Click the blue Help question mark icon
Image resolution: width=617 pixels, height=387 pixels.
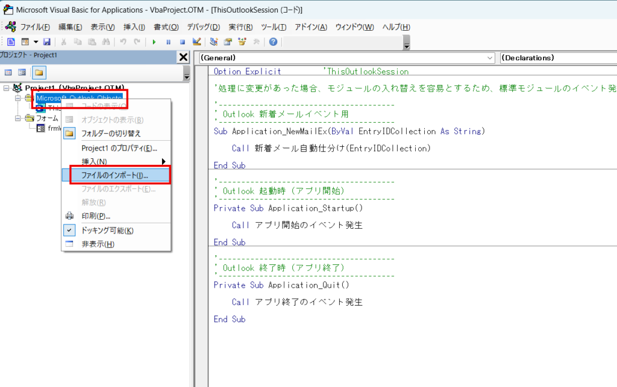pyautogui.click(x=274, y=42)
